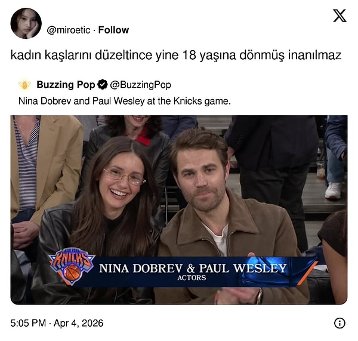Click the Apr 4, 2026 date

click(x=78, y=323)
